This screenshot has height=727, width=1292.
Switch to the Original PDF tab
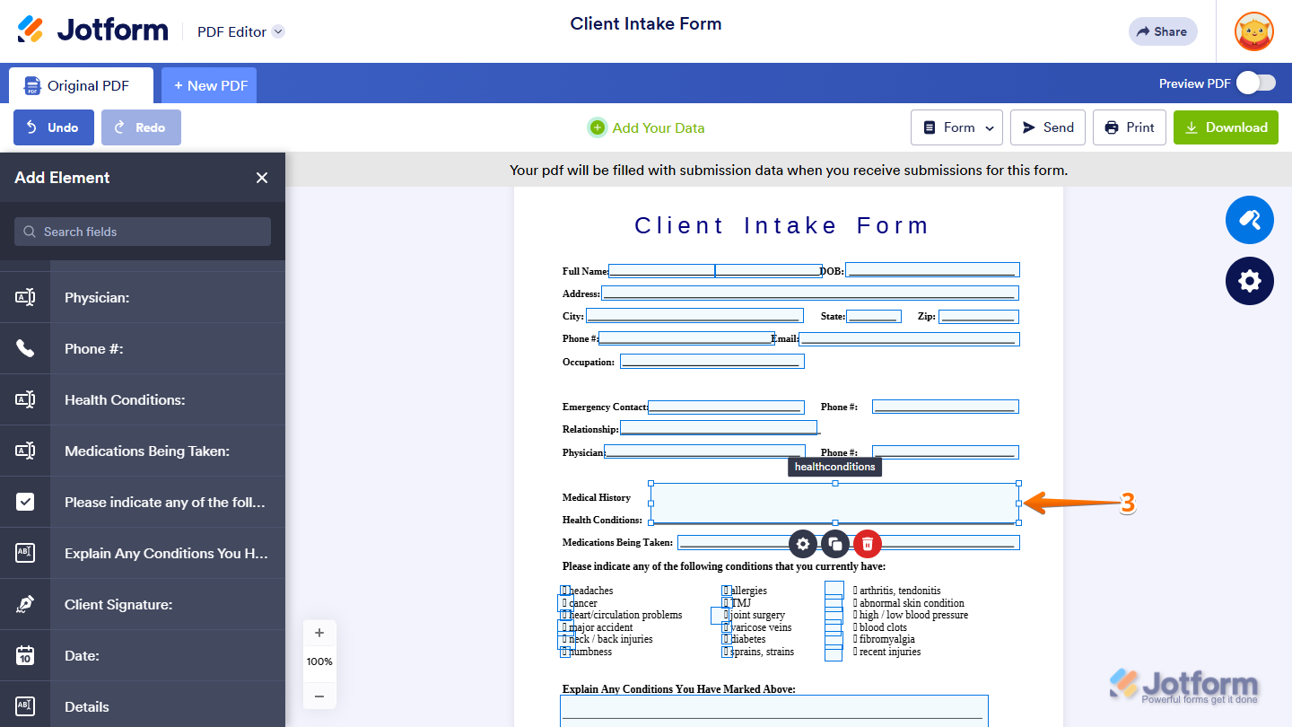tap(81, 84)
